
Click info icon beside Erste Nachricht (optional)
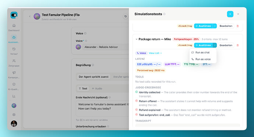(x=110, y=97)
